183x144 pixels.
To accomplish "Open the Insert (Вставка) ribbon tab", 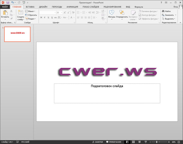I will pyautogui.click(x=30, y=6).
